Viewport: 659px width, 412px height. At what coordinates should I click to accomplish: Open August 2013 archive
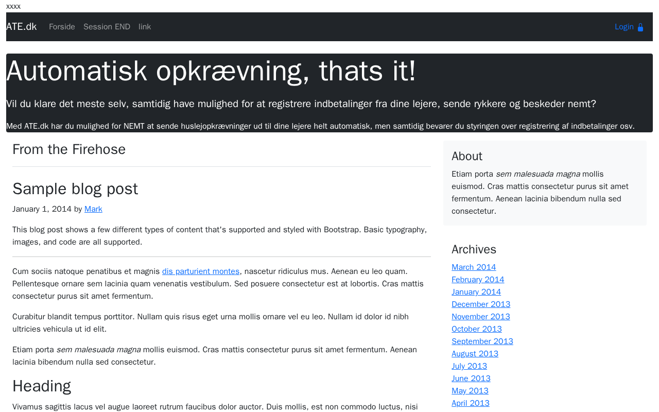tap(475, 354)
